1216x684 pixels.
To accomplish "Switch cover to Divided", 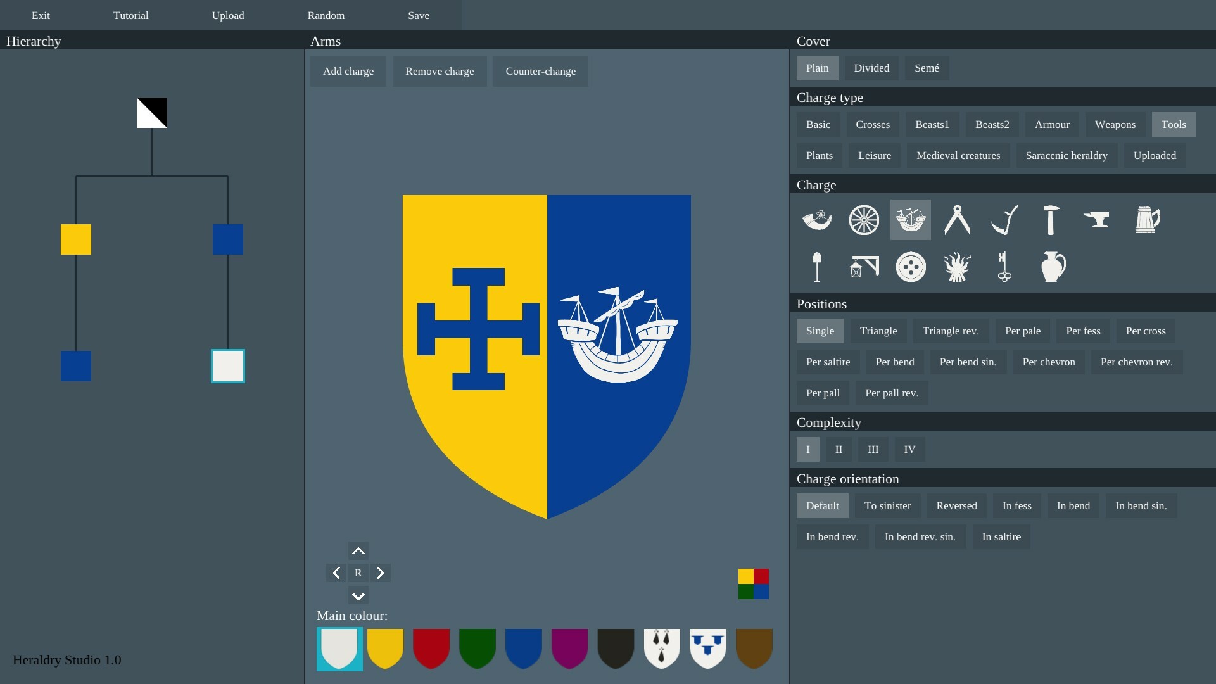I will coord(871,68).
